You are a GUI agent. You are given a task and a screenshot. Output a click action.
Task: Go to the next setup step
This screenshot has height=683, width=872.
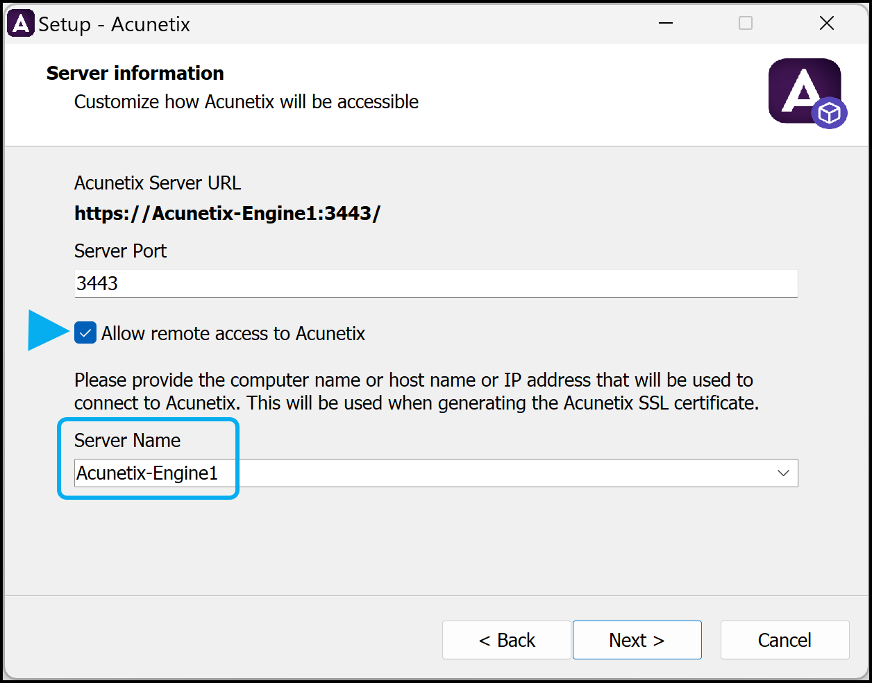click(637, 640)
